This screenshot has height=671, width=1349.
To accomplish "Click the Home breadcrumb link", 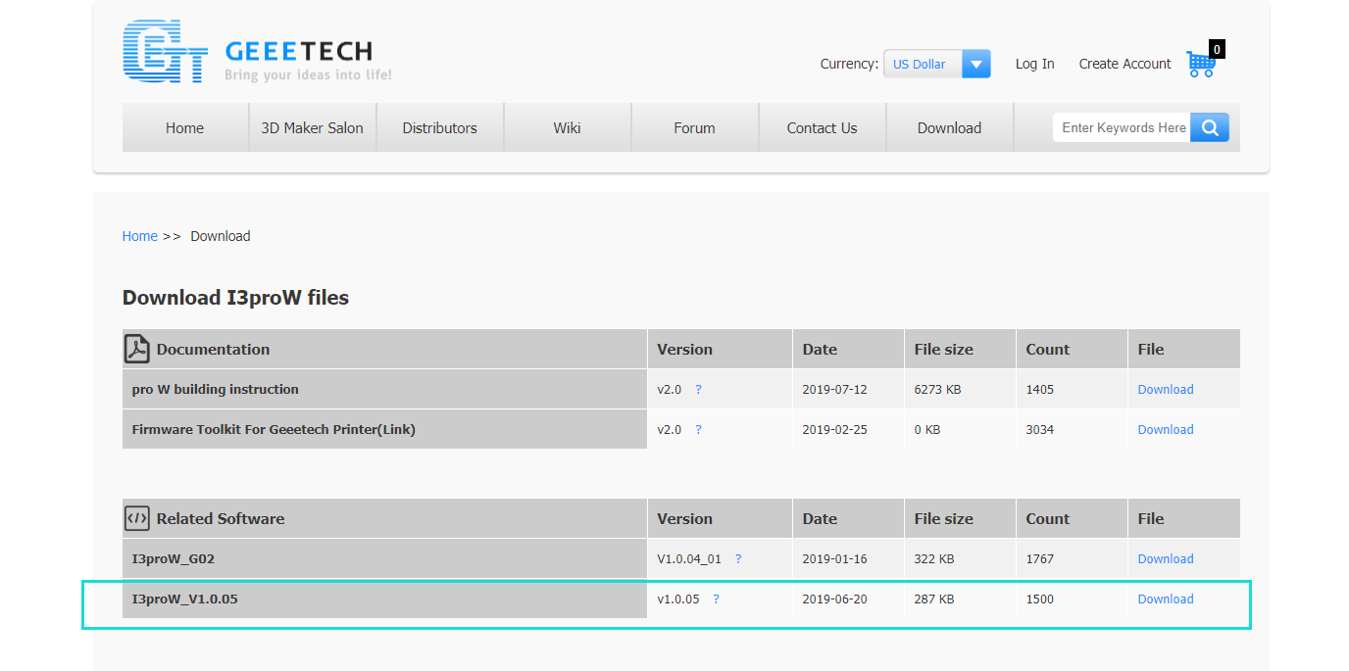I will pyautogui.click(x=139, y=236).
